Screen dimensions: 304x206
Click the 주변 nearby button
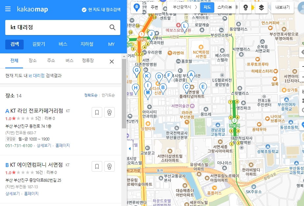click(x=154, y=7)
